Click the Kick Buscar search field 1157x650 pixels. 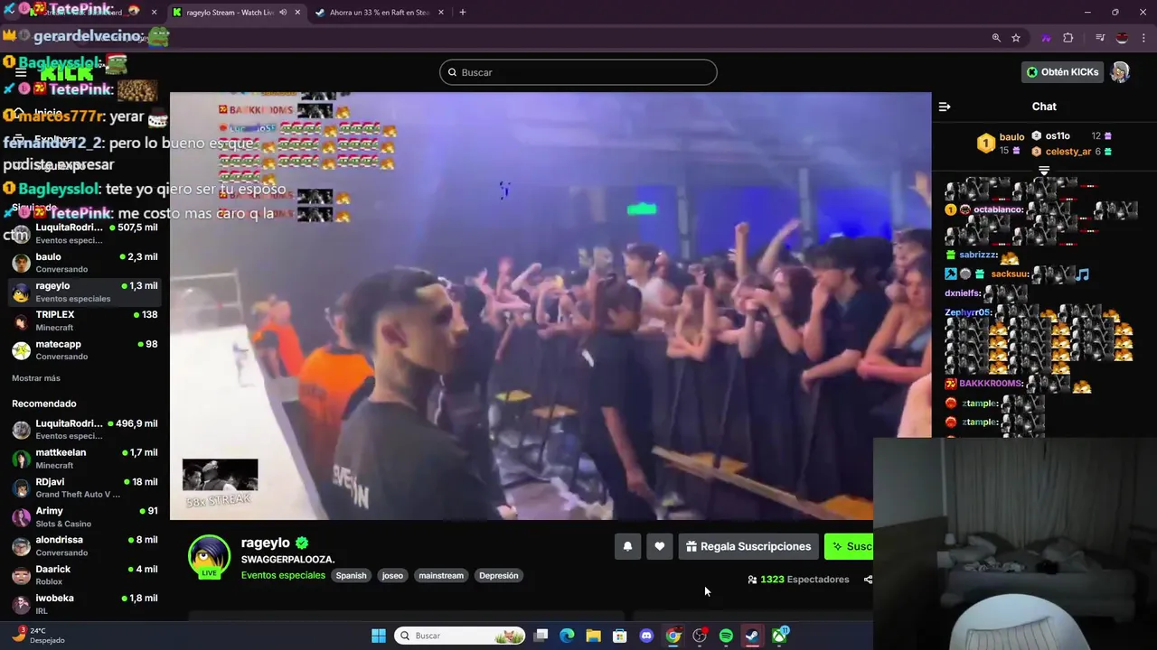click(x=578, y=72)
